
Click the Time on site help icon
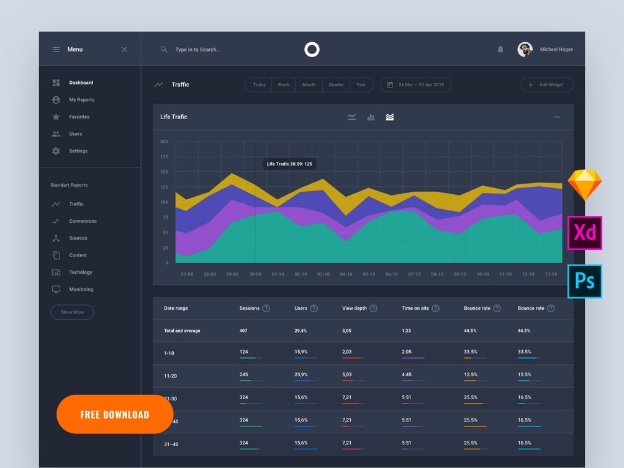click(436, 308)
